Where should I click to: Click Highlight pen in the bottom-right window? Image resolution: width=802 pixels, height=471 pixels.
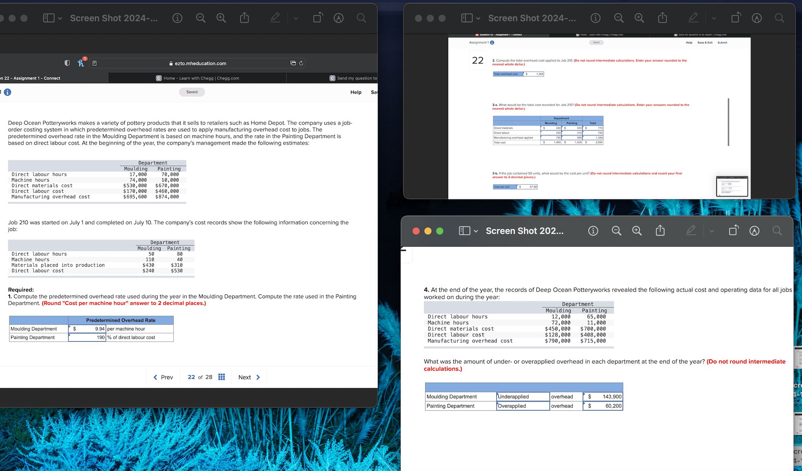[691, 231]
